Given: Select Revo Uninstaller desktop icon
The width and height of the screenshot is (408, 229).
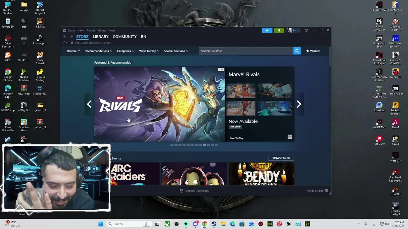Looking at the screenshot, I should coord(8,125).
